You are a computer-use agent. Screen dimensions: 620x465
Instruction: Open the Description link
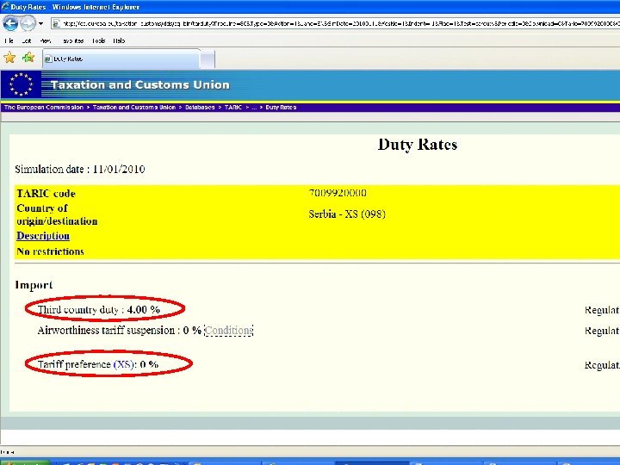[x=43, y=236]
